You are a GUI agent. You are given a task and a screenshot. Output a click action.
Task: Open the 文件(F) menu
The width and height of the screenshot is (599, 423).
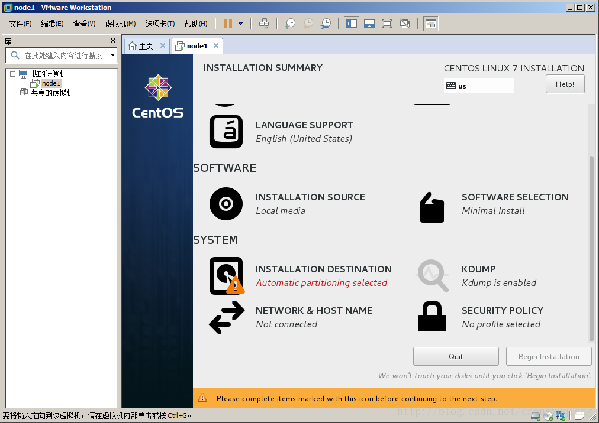pyautogui.click(x=20, y=24)
